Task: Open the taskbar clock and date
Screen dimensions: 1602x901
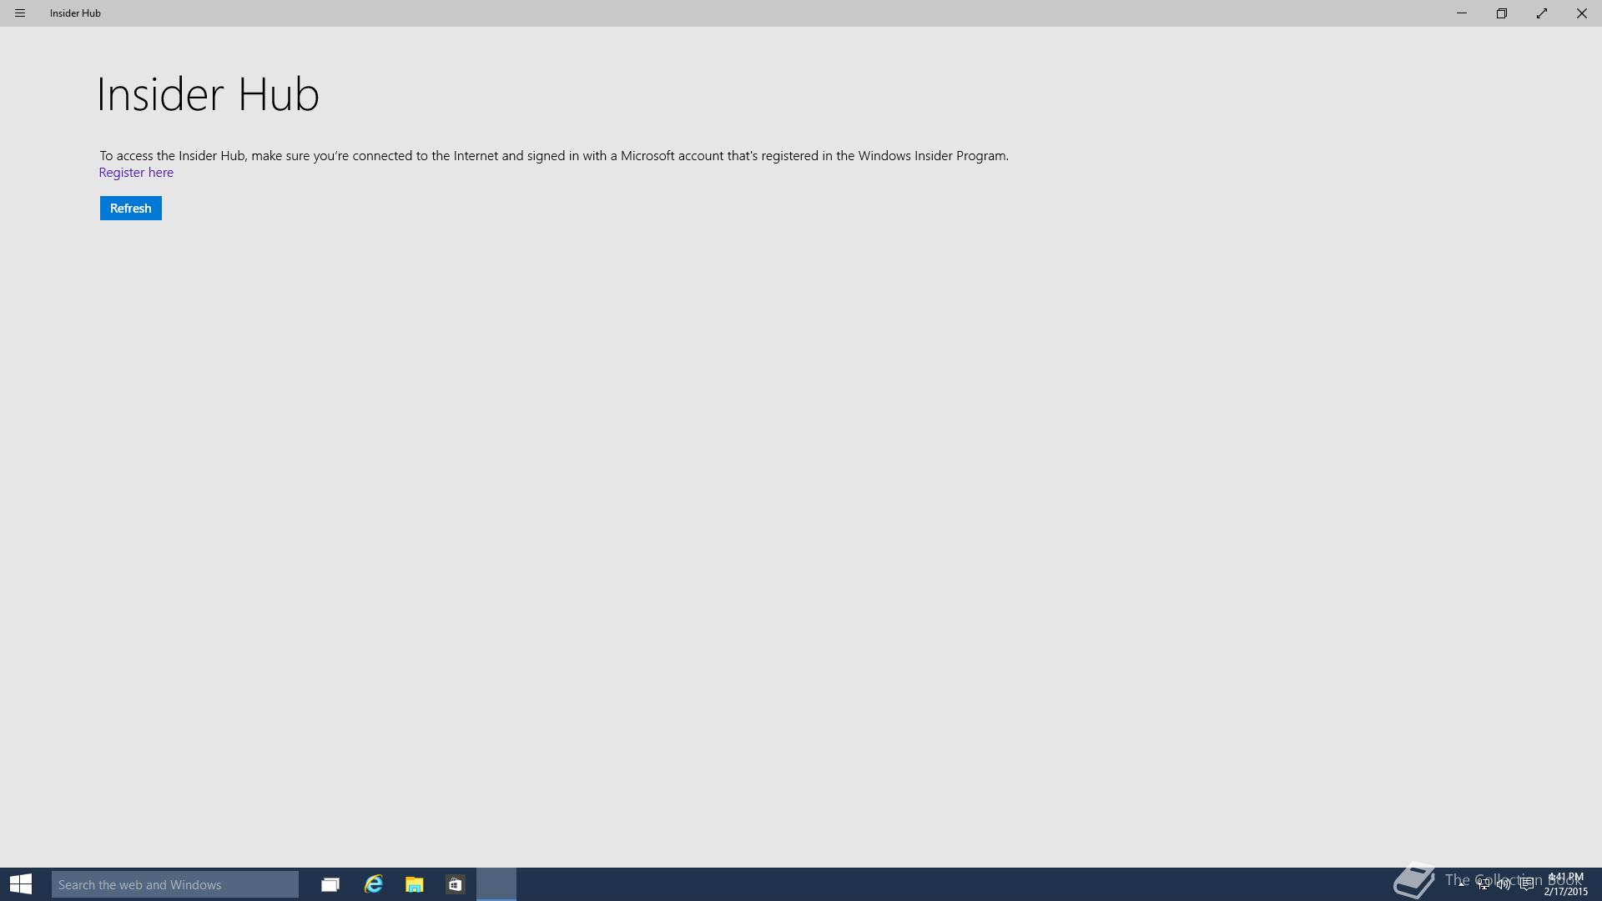Action: click(x=1565, y=884)
